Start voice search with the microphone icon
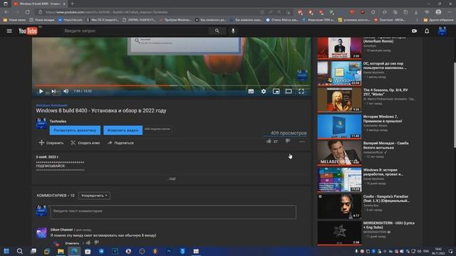 click(233, 31)
